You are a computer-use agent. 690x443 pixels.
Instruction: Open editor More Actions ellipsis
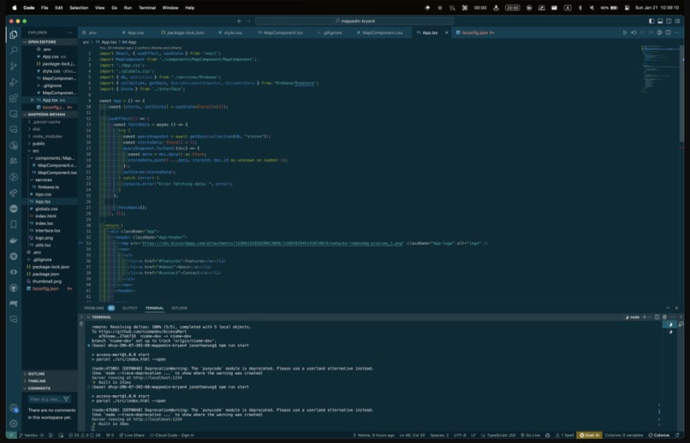[x=677, y=32]
